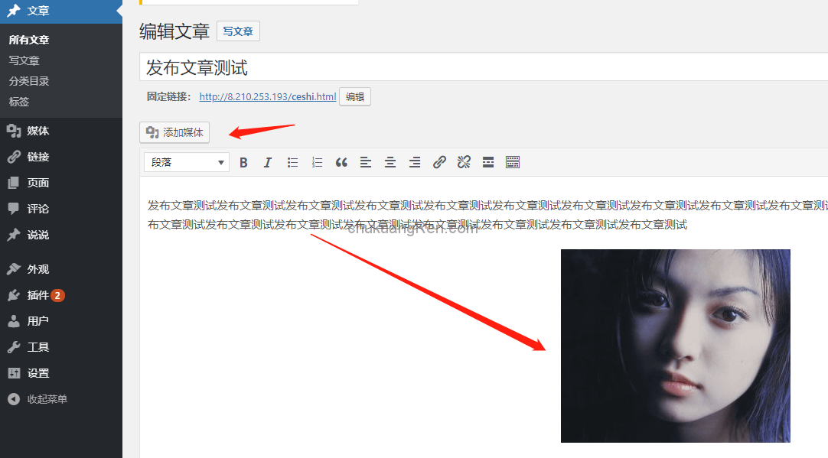Insert a numbered list
This screenshot has height=458, width=828.
317,162
